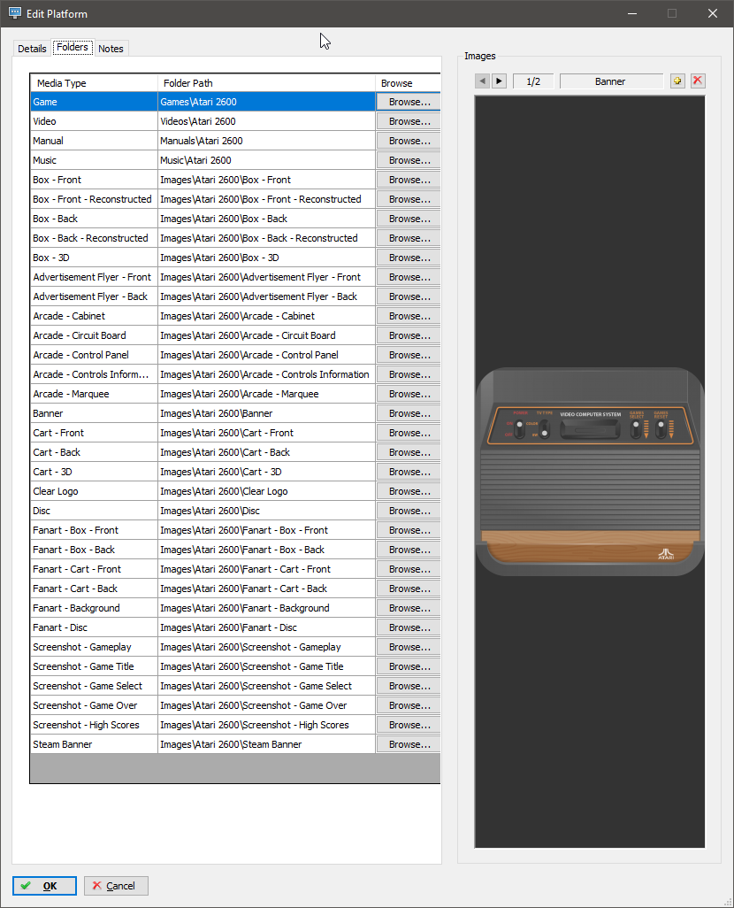Browse for the Arcade - Marquee folder
Screen dimensions: 734x908
[408, 395]
